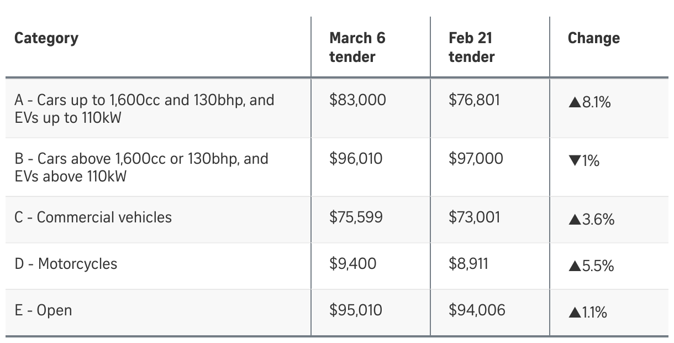
Task: Click the $97,000 Feb 21 price
Action: (x=476, y=159)
